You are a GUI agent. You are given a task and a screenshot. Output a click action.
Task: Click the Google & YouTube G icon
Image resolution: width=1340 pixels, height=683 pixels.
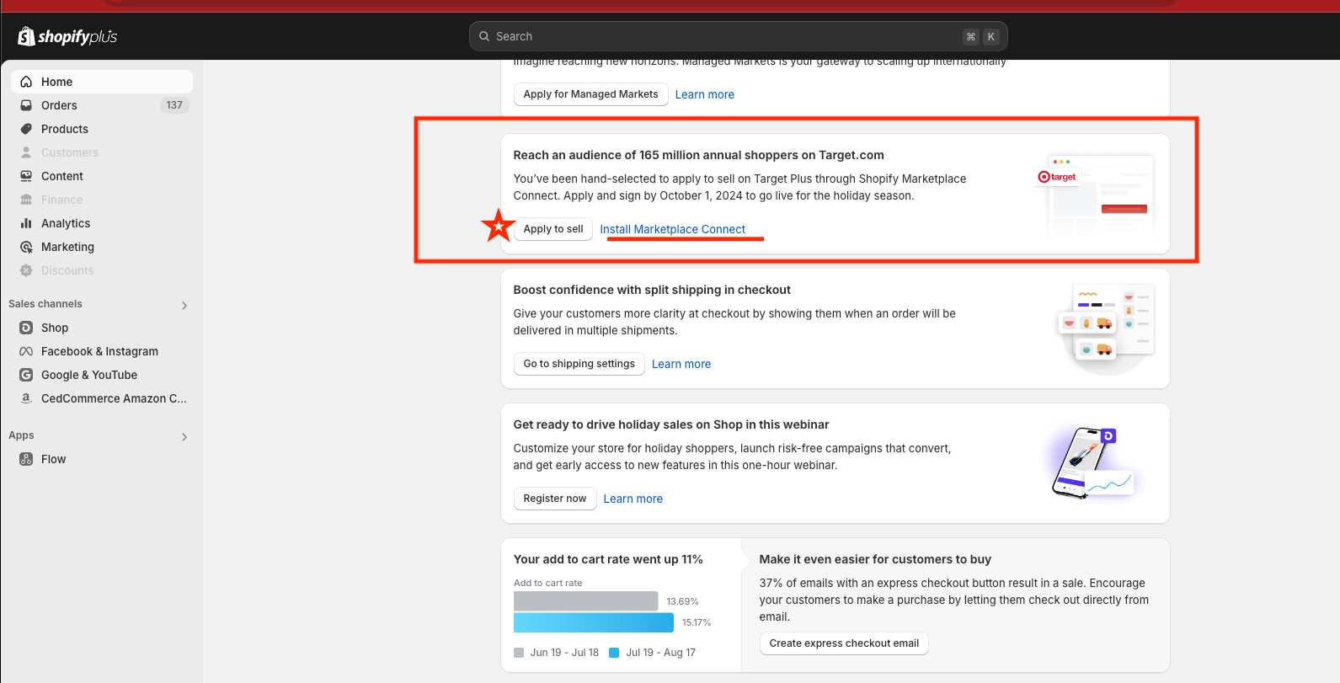[x=26, y=375]
